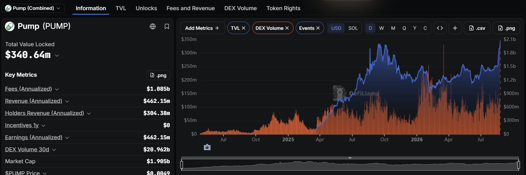526x175 pixels.
Task: Click the star event marker under chart
Action: pos(207,147)
